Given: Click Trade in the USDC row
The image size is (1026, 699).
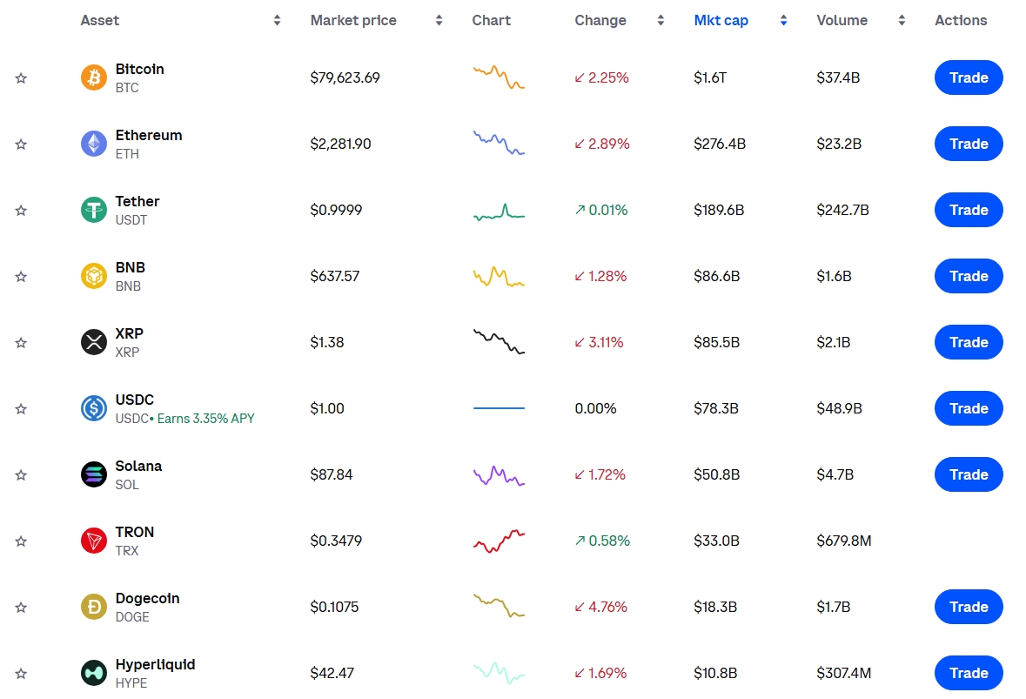Looking at the screenshot, I should coord(969,408).
